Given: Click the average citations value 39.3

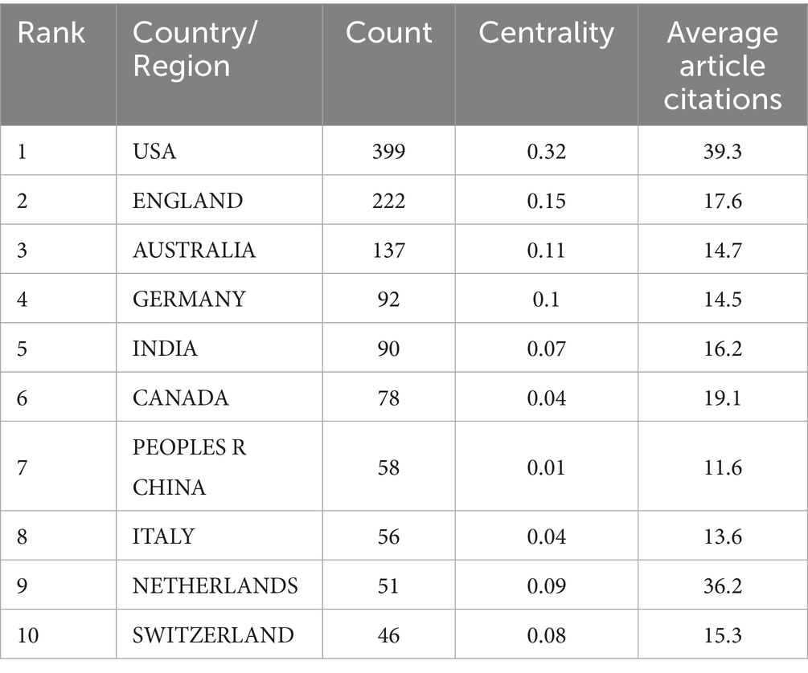Looking at the screenshot, I should [x=723, y=150].
